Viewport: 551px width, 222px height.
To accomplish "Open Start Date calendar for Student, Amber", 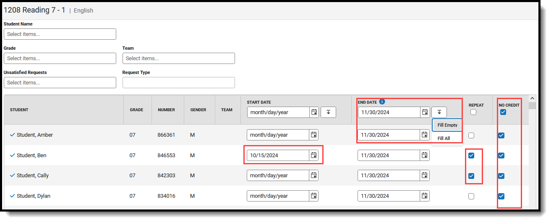I will (x=314, y=135).
